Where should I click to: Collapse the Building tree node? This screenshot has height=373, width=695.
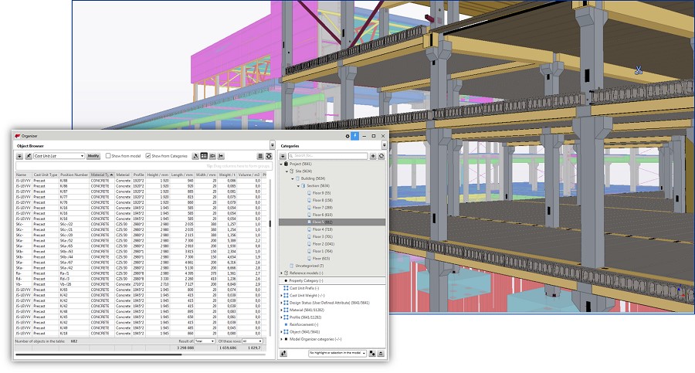click(294, 178)
